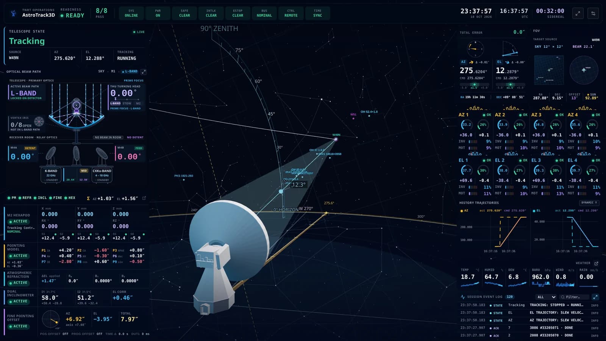This screenshot has width=606, height=341.
Task: Open the ALL event filter dropdown
Action: pyautogui.click(x=546, y=297)
